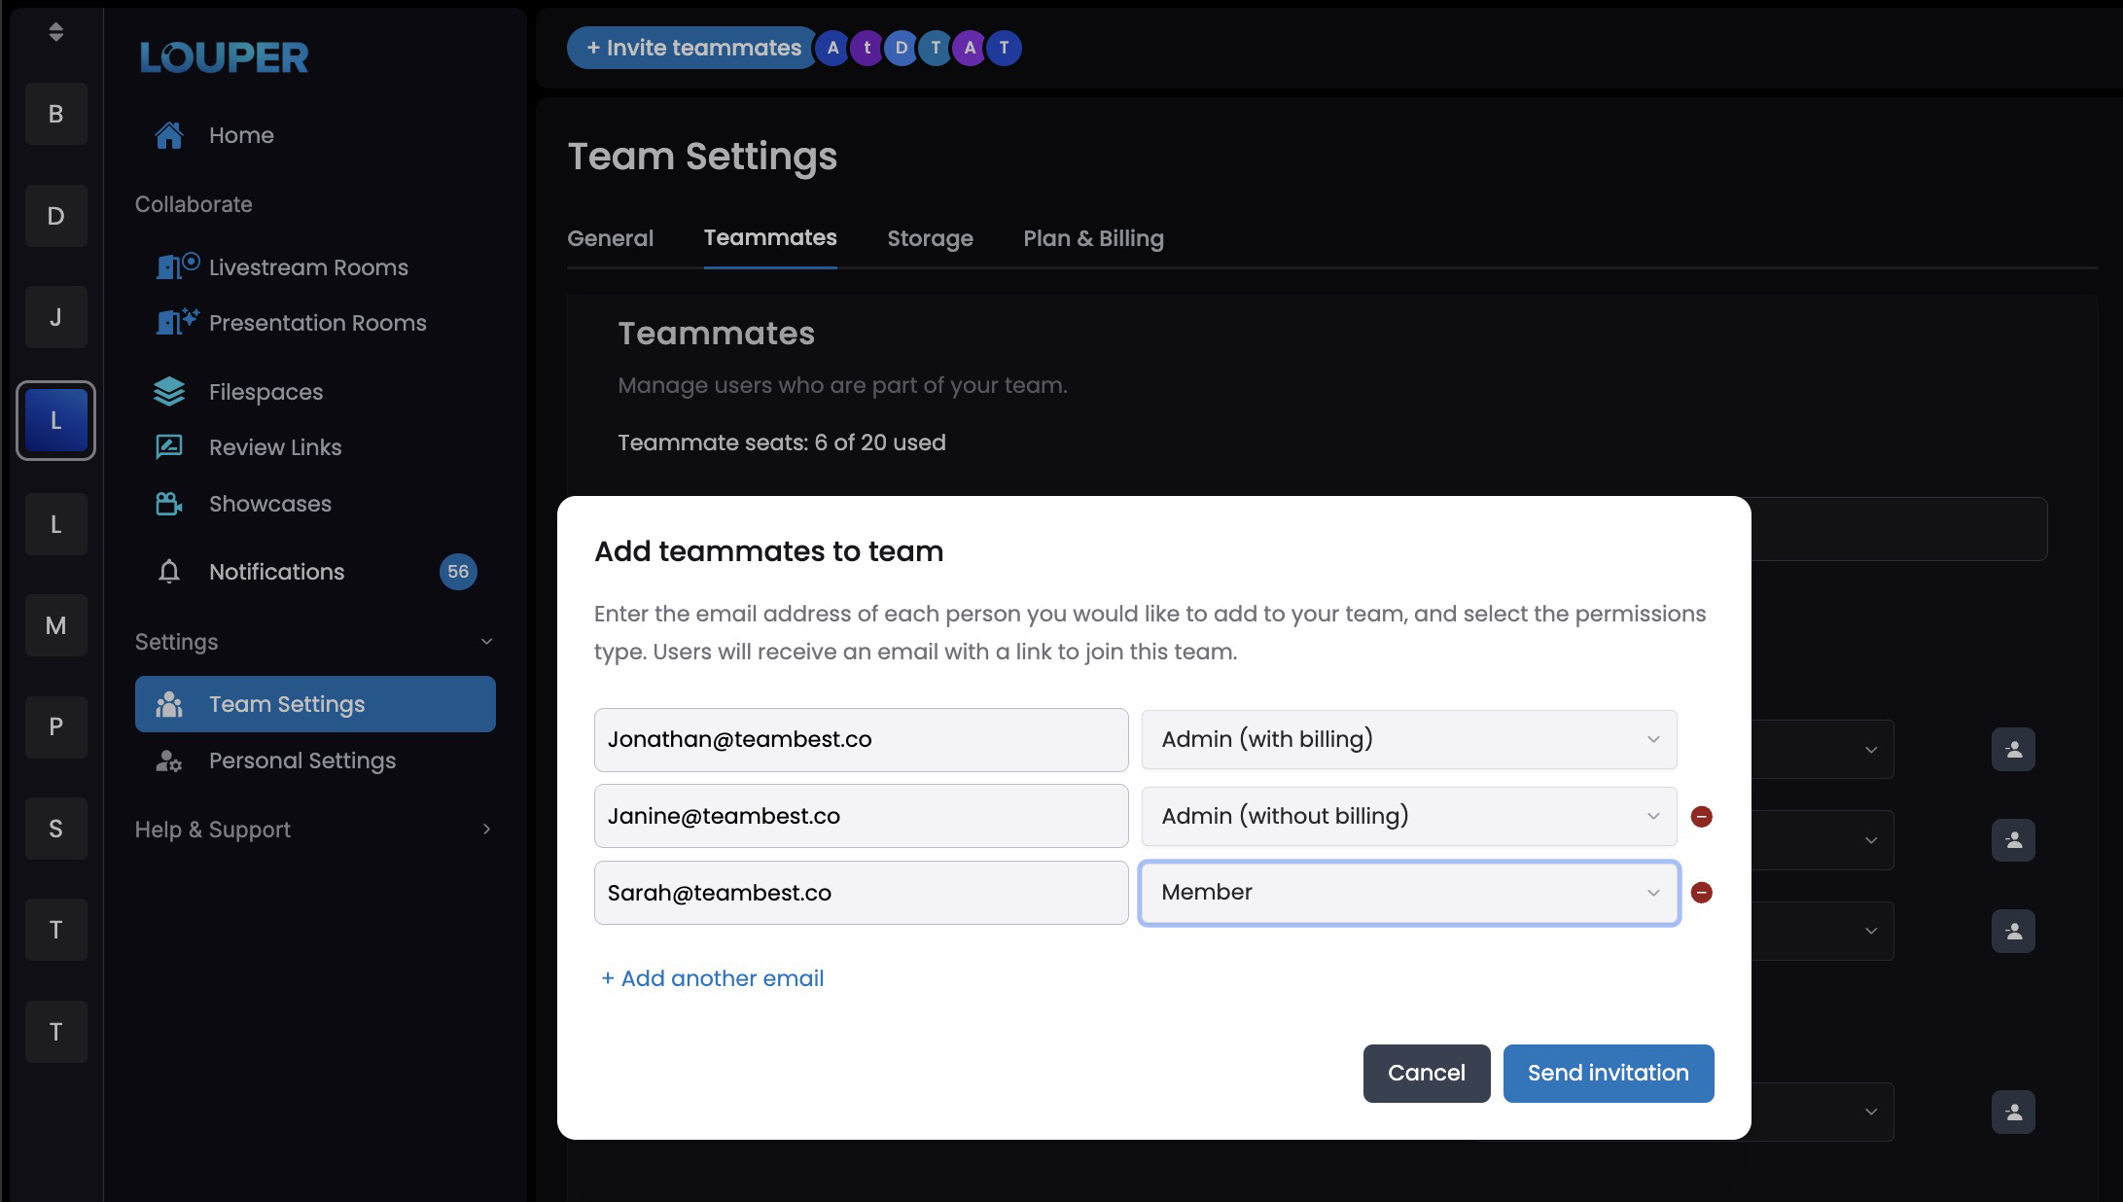The image size is (2123, 1202).
Task: Remove Janine@teambest.co row with red minus
Action: point(1701,817)
